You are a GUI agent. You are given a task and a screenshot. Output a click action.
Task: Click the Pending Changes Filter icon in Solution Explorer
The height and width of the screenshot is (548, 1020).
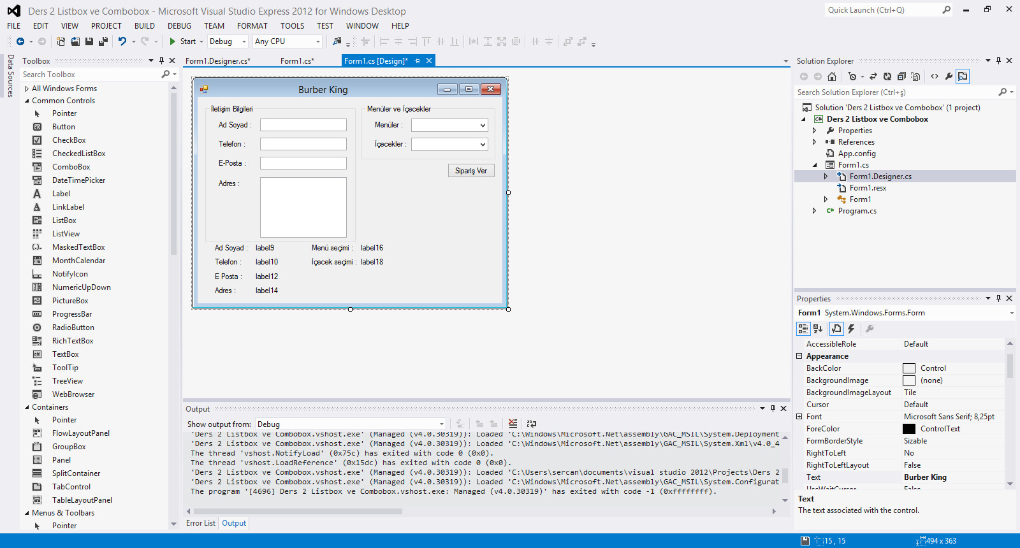[853, 76]
